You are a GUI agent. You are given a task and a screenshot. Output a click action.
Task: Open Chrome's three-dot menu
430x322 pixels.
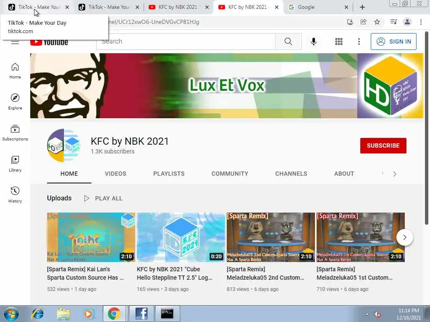(x=421, y=22)
